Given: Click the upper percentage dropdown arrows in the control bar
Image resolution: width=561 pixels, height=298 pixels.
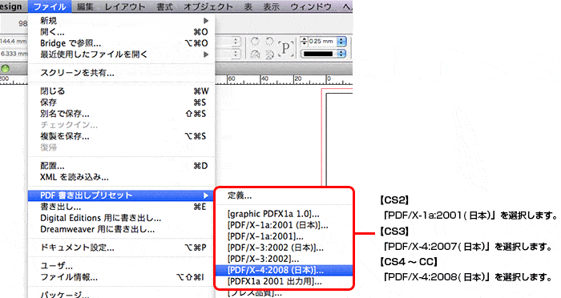Looking at the screenshot, I should click(x=236, y=41).
